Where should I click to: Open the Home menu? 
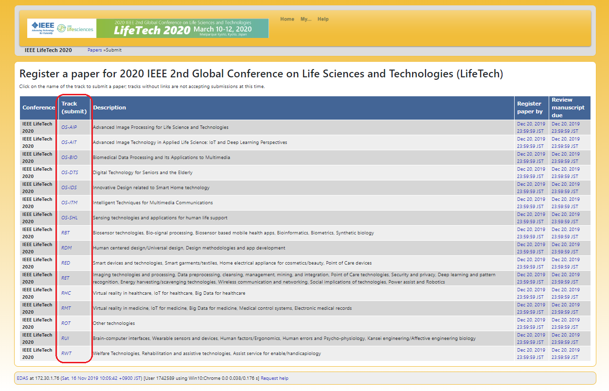pyautogui.click(x=287, y=19)
